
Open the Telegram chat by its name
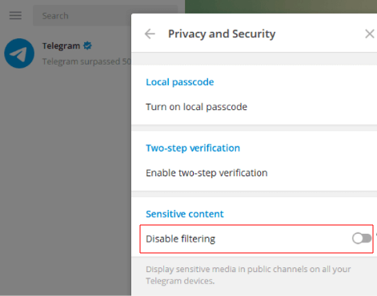[x=61, y=45]
